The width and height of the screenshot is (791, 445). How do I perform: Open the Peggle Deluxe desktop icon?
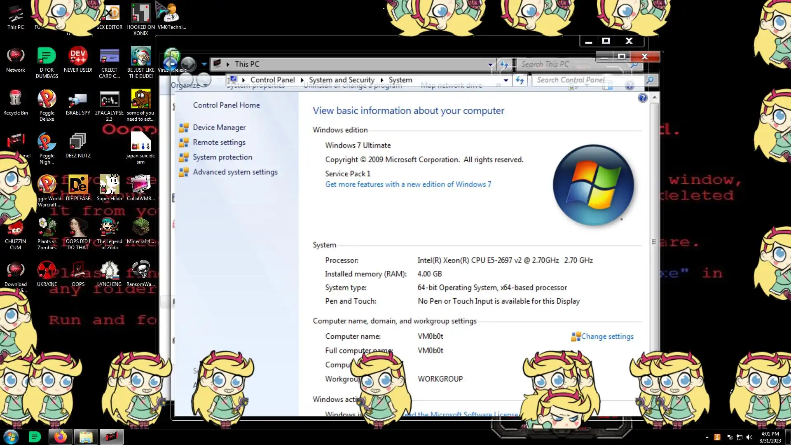47,100
